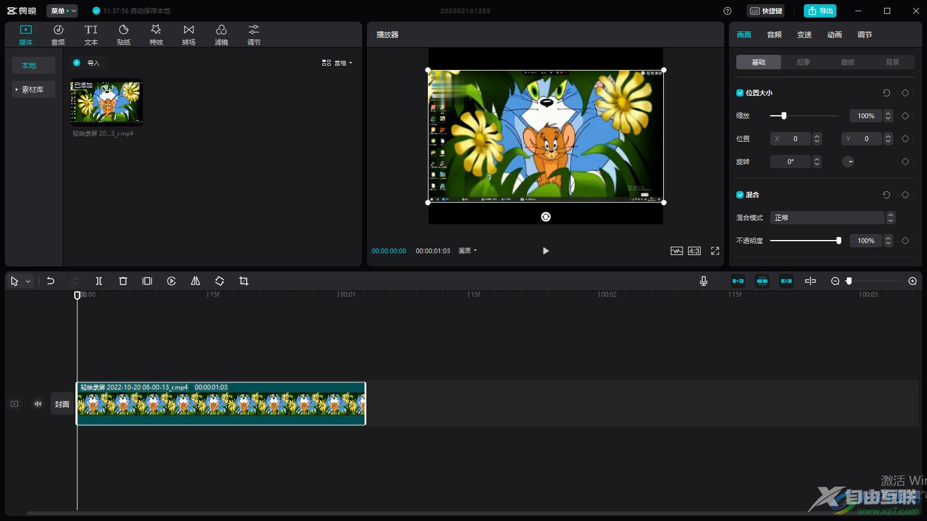Zoom in the timeline with plus icon
The image size is (927, 521).
click(913, 281)
